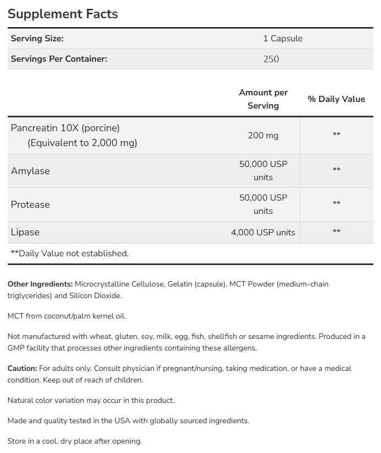Screen dimensions: 381x453
Task: Click the Other Ingredients bold label
Action: (40, 284)
